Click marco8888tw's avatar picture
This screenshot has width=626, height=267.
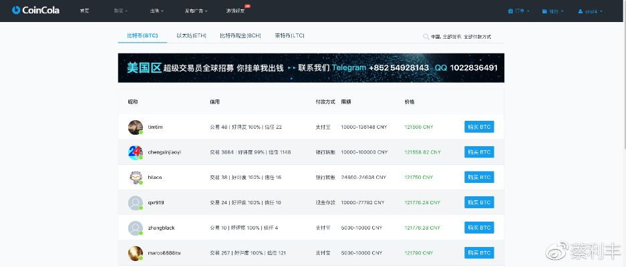[136, 253]
